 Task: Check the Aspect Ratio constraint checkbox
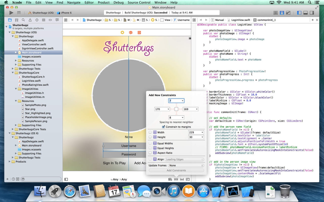pyautogui.click(x=150, y=153)
